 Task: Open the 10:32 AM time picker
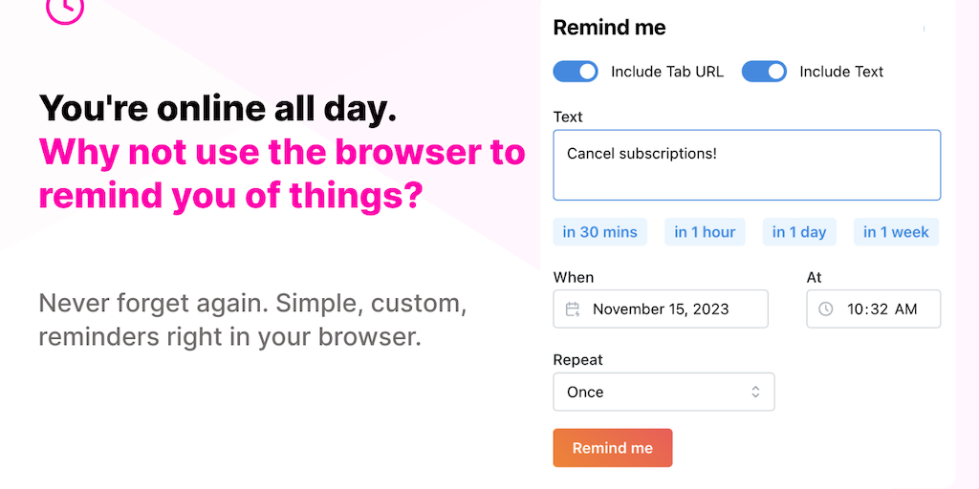[881, 309]
